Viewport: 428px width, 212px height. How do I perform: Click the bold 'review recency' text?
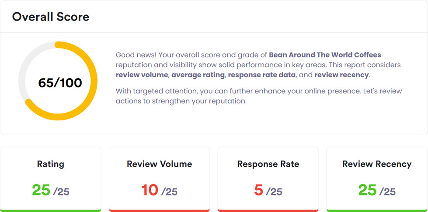(x=342, y=75)
